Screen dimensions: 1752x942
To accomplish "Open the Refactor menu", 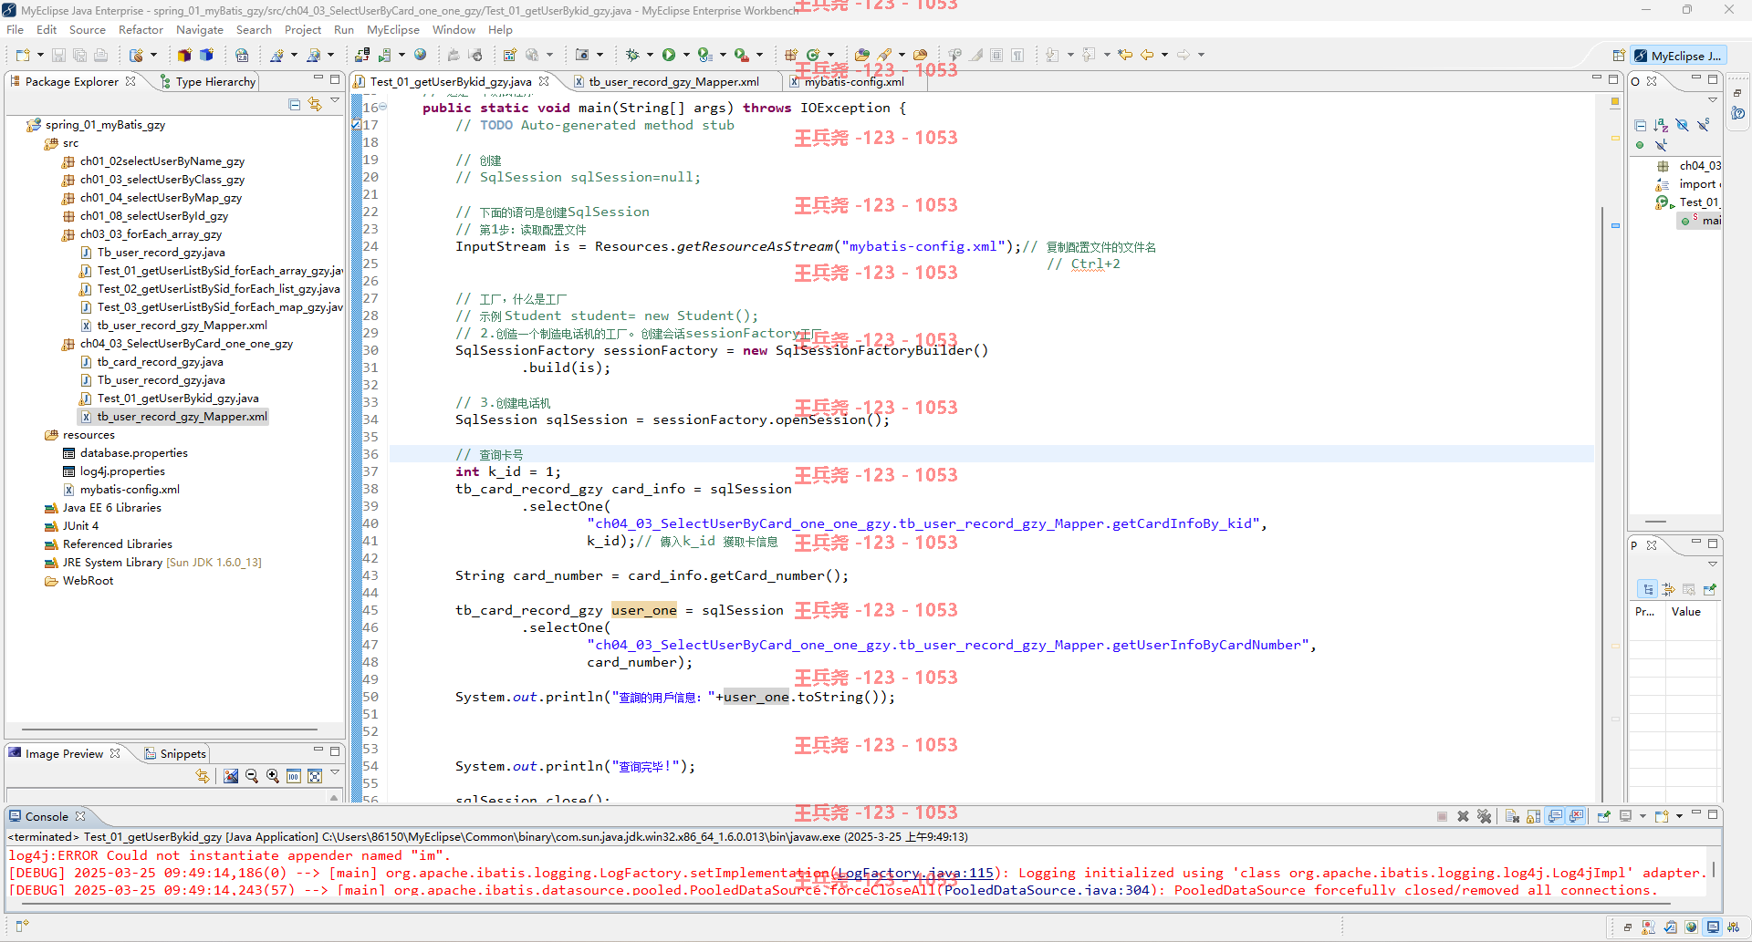I will [x=141, y=29].
